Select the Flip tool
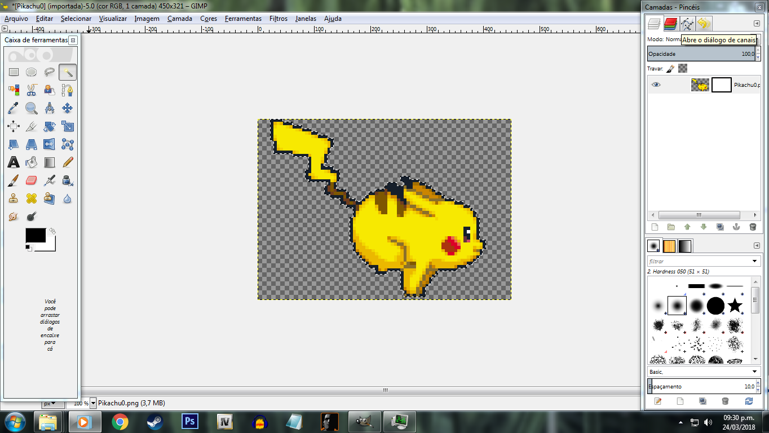Screen dimensions: 769x433 coord(50,144)
